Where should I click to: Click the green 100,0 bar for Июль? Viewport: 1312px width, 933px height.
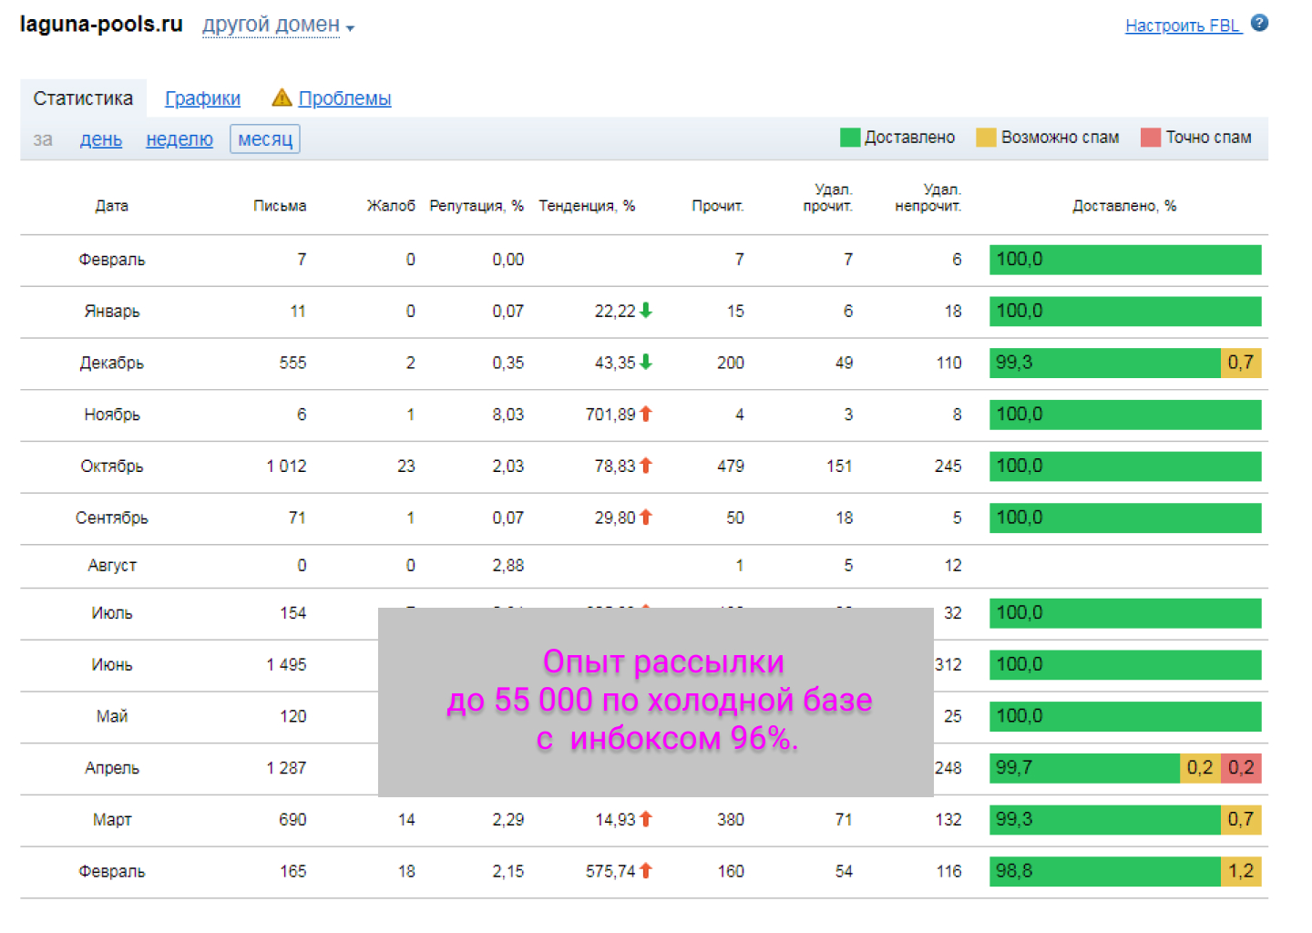click(1125, 613)
